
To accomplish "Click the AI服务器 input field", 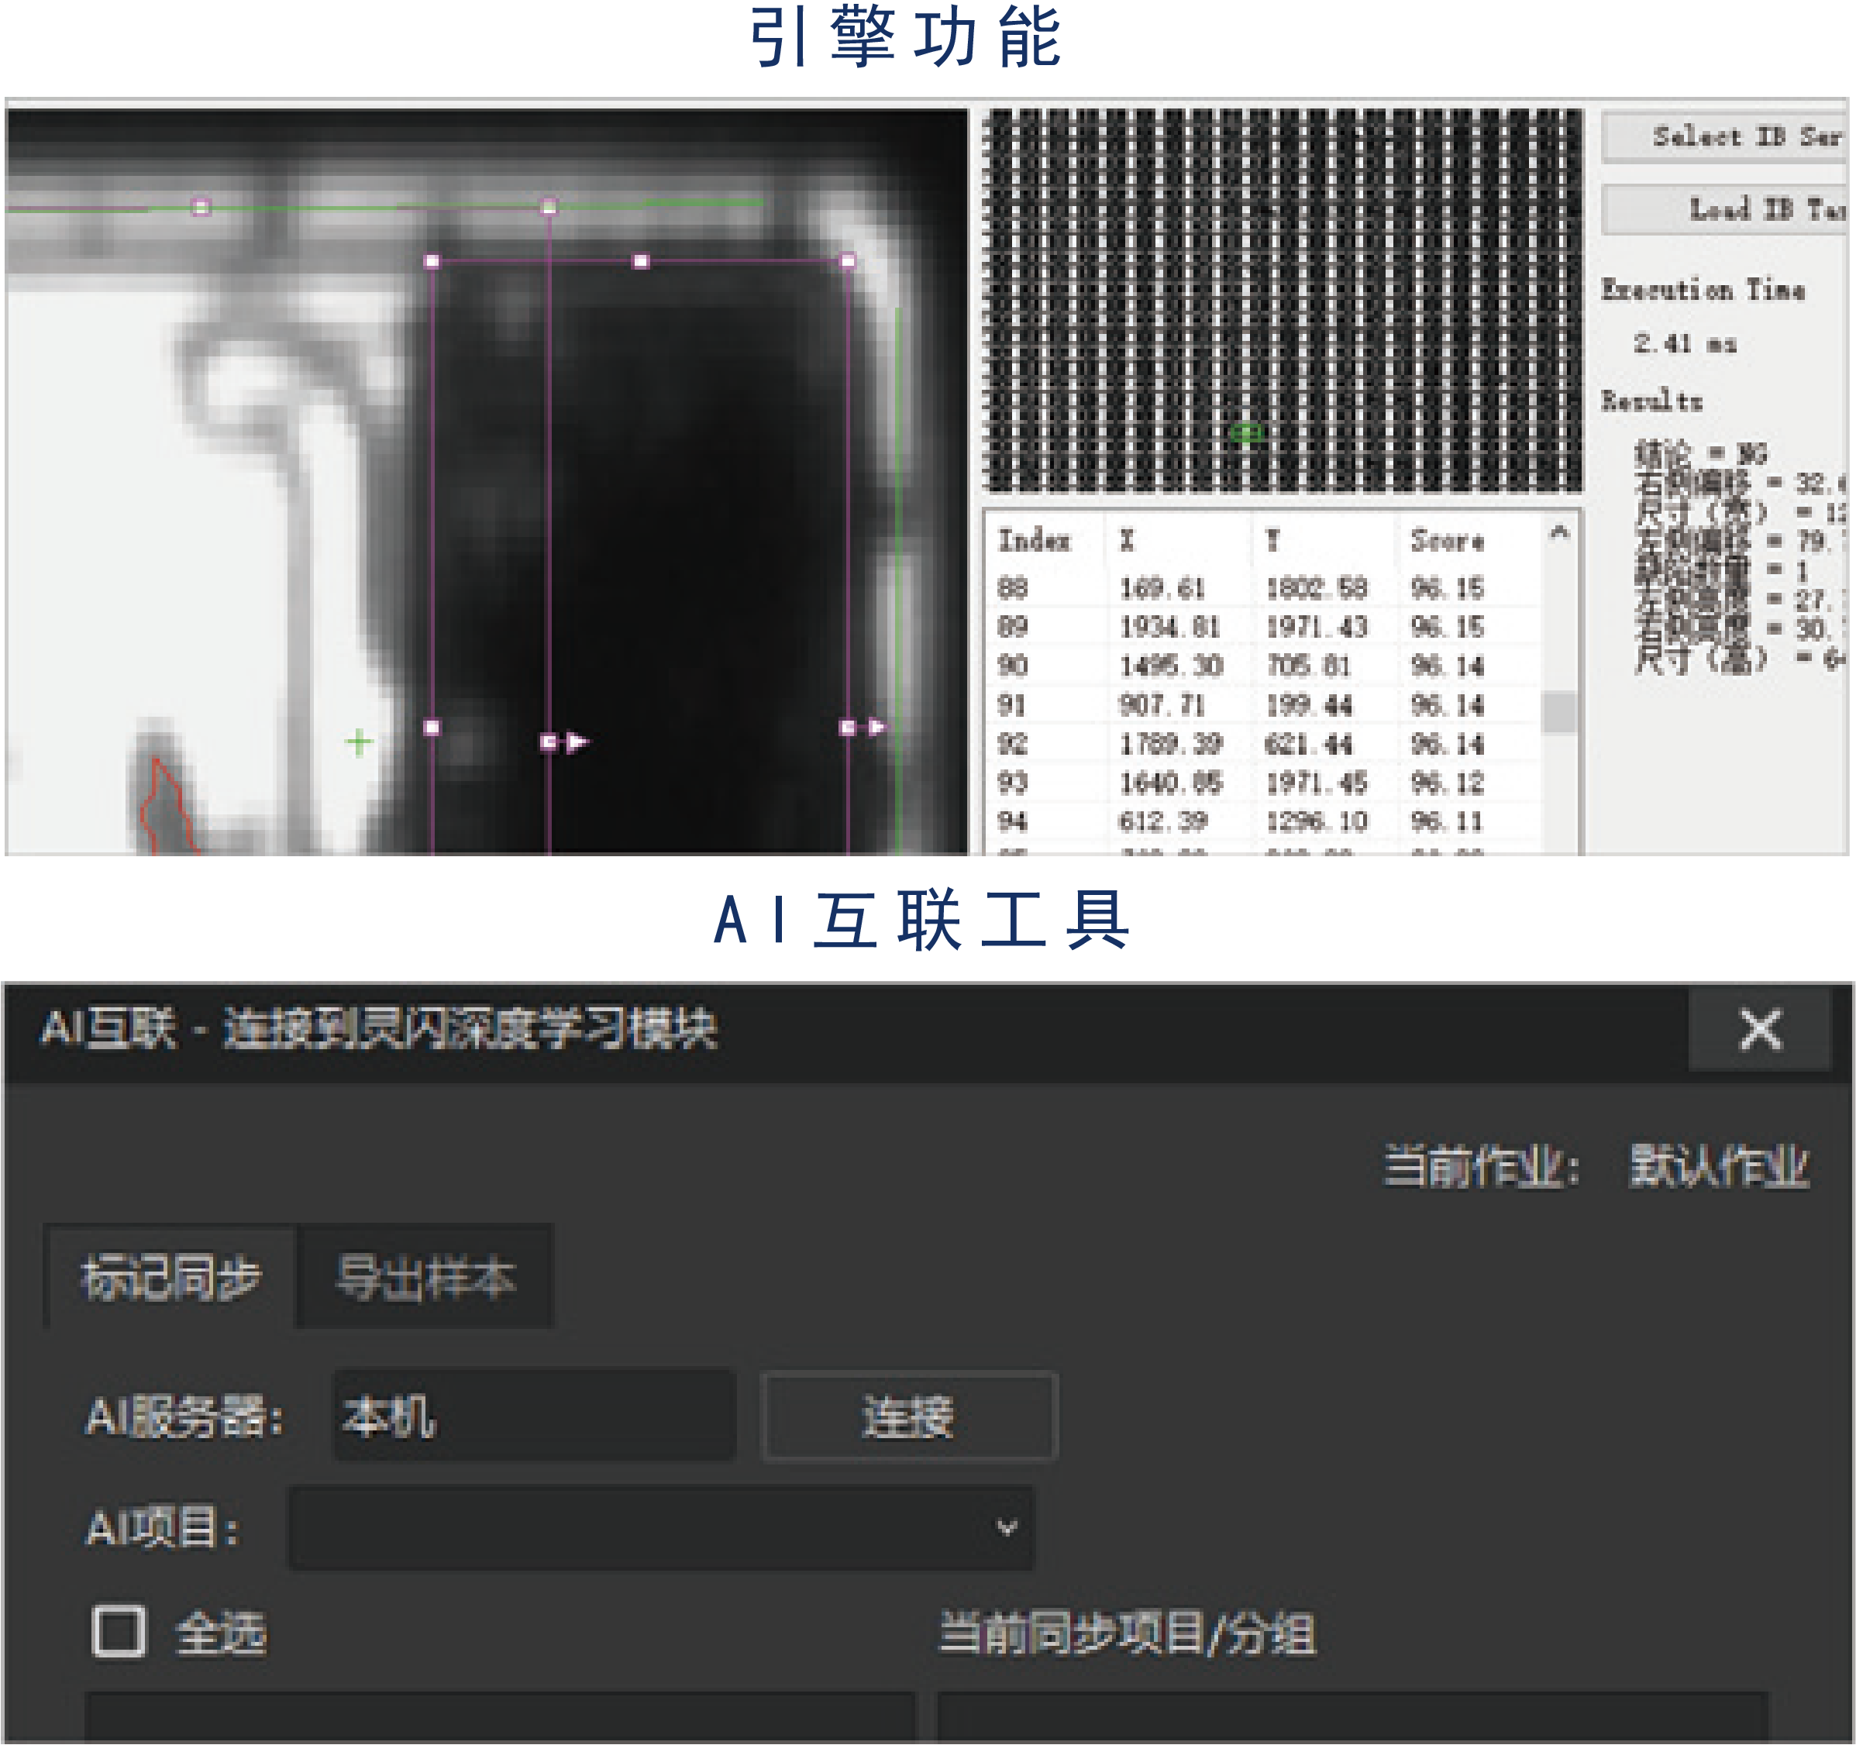I will (x=534, y=1416).
